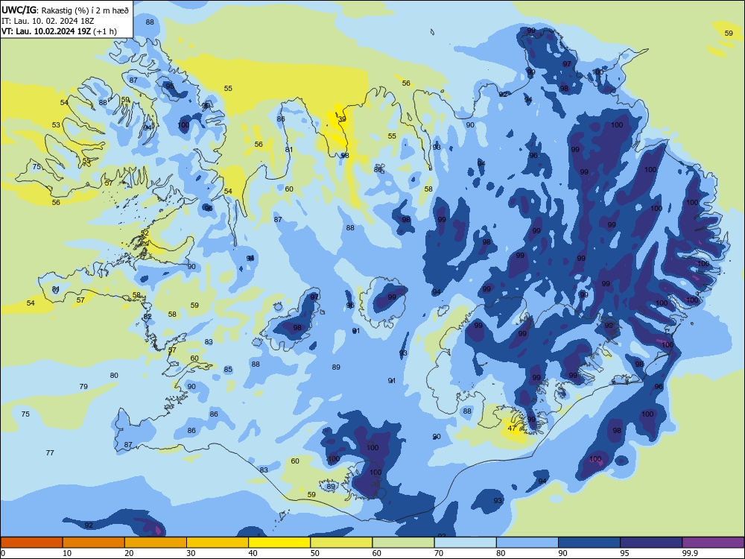Image resolution: width=745 pixels, height=559 pixels.
Task: Click the 70–80 pale blue legend swatch
Action: (x=465, y=543)
